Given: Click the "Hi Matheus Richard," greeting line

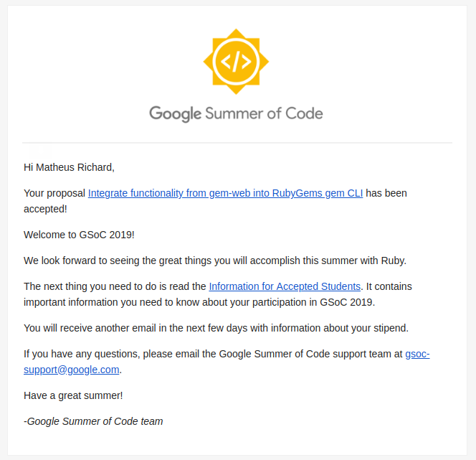Looking at the screenshot, I should click(70, 167).
